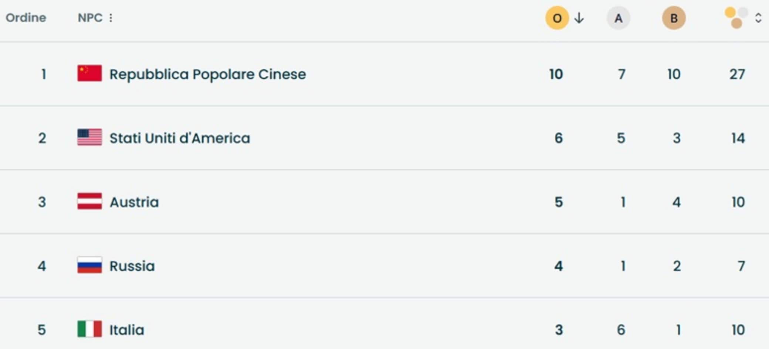Click the NPC column header
The width and height of the screenshot is (769, 349).
coord(90,18)
